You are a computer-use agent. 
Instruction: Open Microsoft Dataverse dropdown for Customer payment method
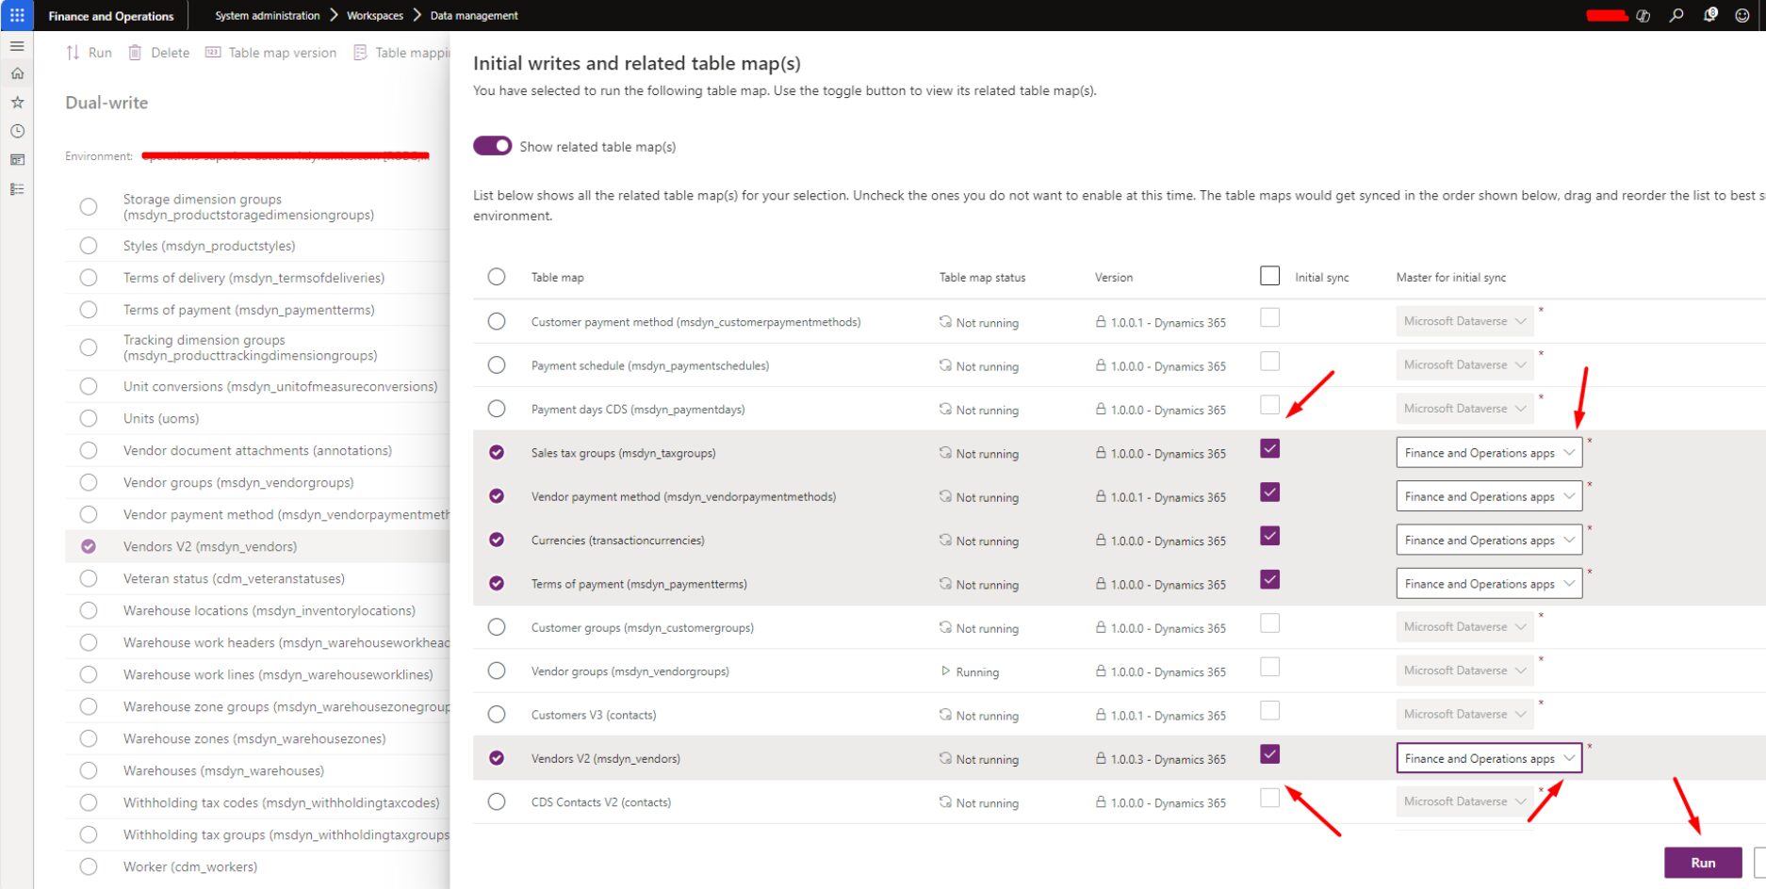coord(1464,321)
